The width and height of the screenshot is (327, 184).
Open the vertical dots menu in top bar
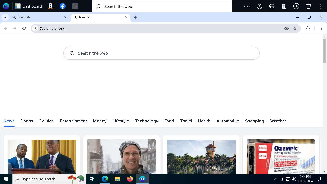tap(321, 6)
